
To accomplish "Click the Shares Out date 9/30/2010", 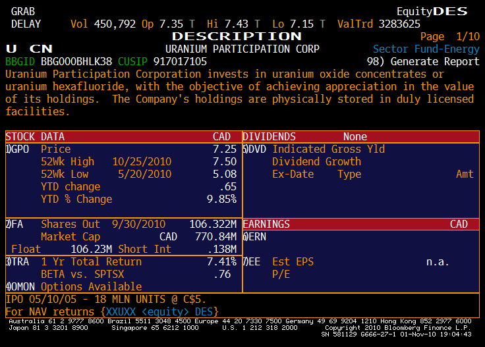I will click(x=138, y=224).
